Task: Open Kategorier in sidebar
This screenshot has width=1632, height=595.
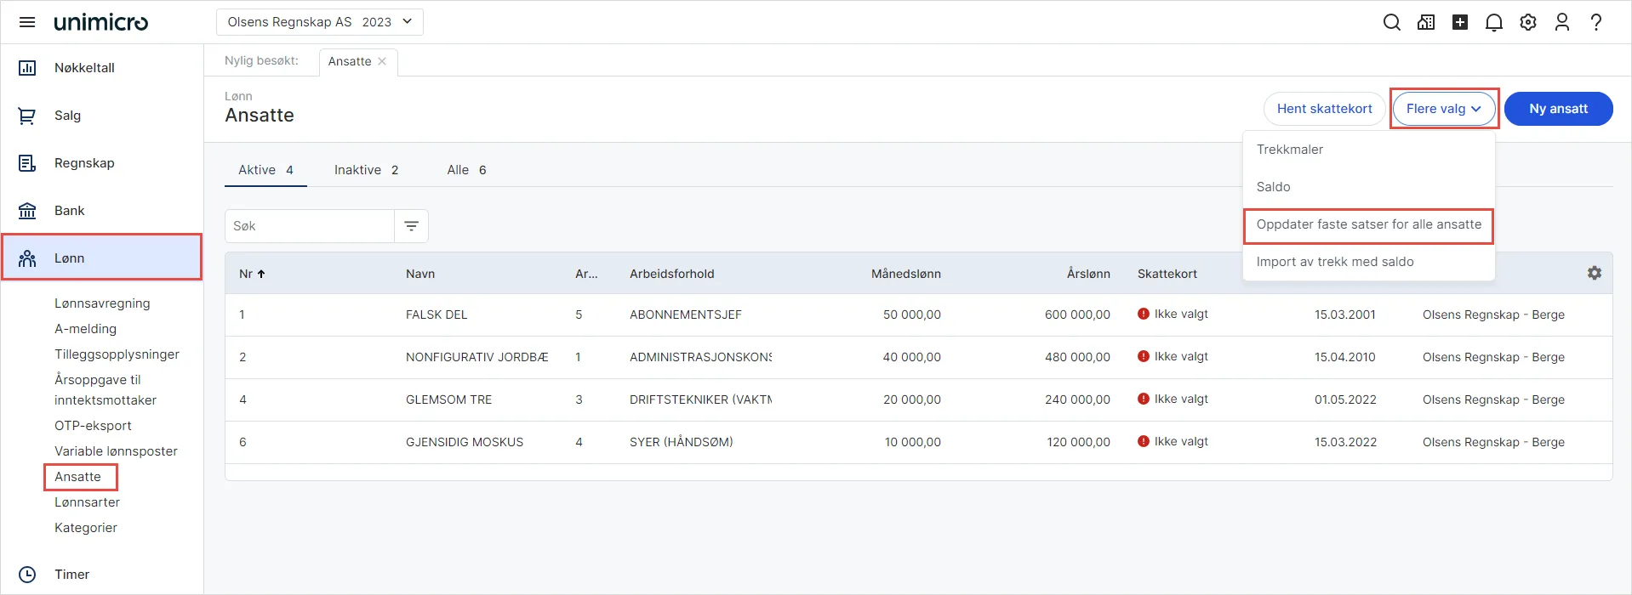Action: coord(86,528)
